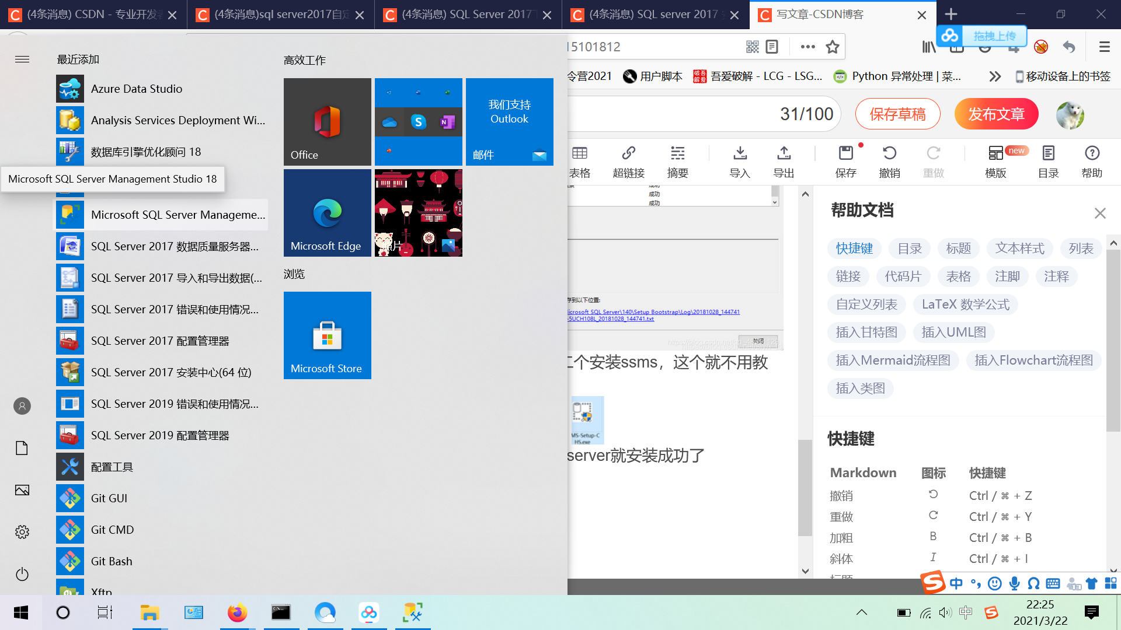Open File Explorer from taskbar
The height and width of the screenshot is (630, 1121).
tap(150, 612)
